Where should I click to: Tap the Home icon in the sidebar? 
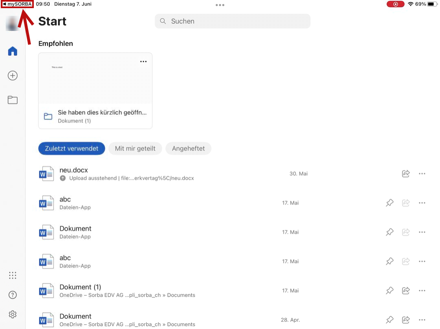13,51
